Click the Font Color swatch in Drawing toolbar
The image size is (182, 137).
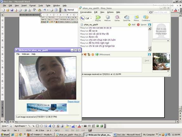coord(79,126)
